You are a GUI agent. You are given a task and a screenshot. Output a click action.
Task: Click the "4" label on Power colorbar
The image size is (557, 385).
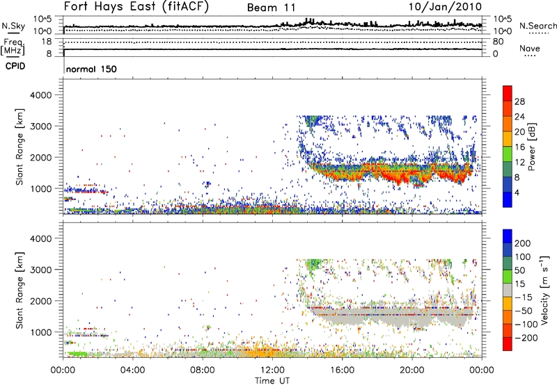[517, 192]
